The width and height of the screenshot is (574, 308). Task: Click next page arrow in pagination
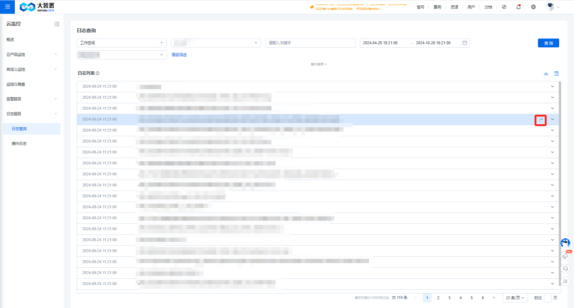[494, 298]
